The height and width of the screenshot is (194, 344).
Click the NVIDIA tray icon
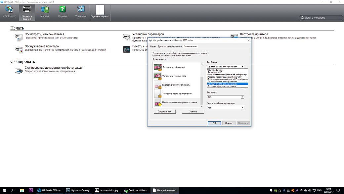click(x=275, y=190)
